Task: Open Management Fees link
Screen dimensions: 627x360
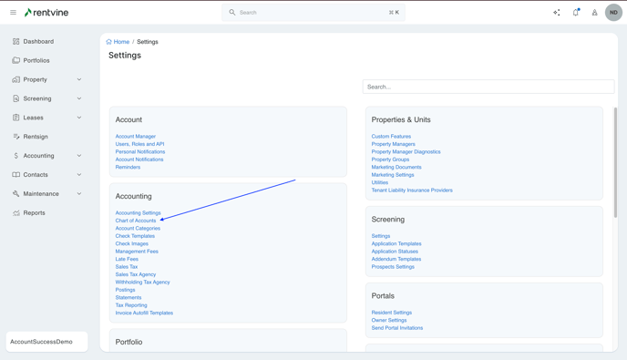Action: tap(137, 252)
